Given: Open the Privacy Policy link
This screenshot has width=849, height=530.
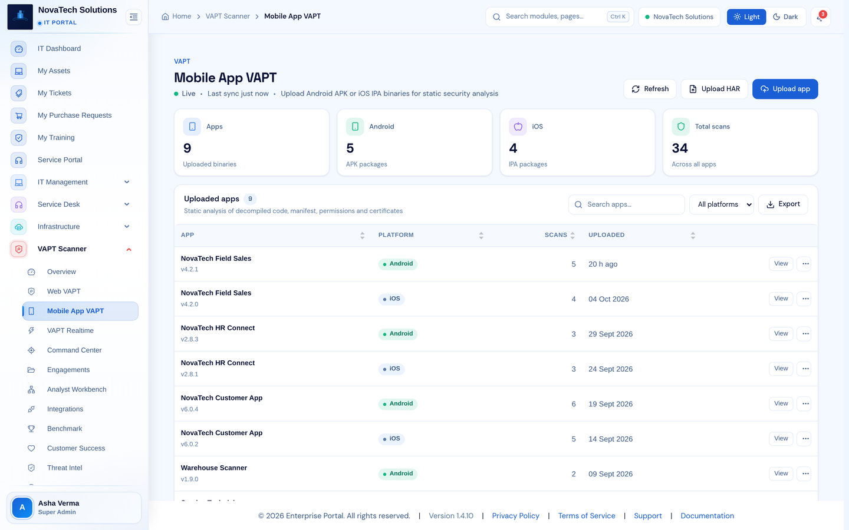Looking at the screenshot, I should [x=515, y=516].
